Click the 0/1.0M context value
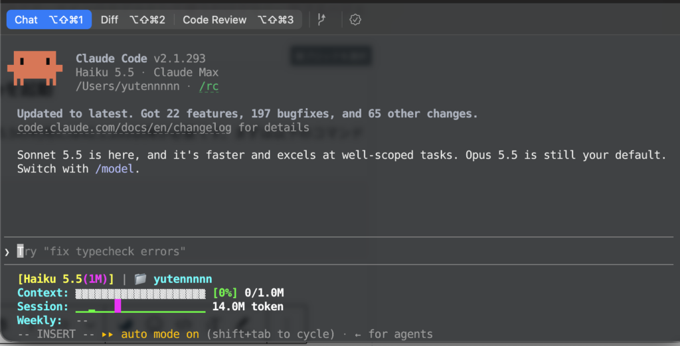The width and height of the screenshot is (680, 346). coord(264,293)
